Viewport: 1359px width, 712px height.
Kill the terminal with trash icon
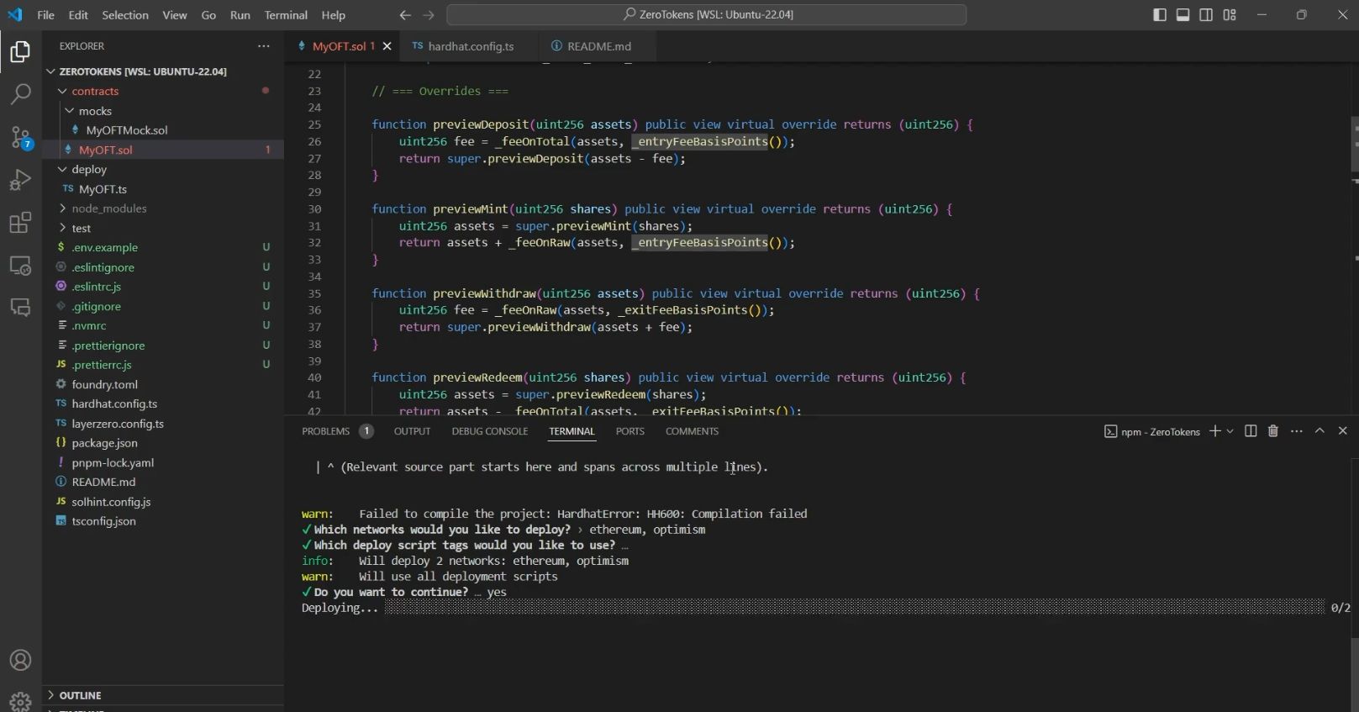pyautogui.click(x=1273, y=431)
